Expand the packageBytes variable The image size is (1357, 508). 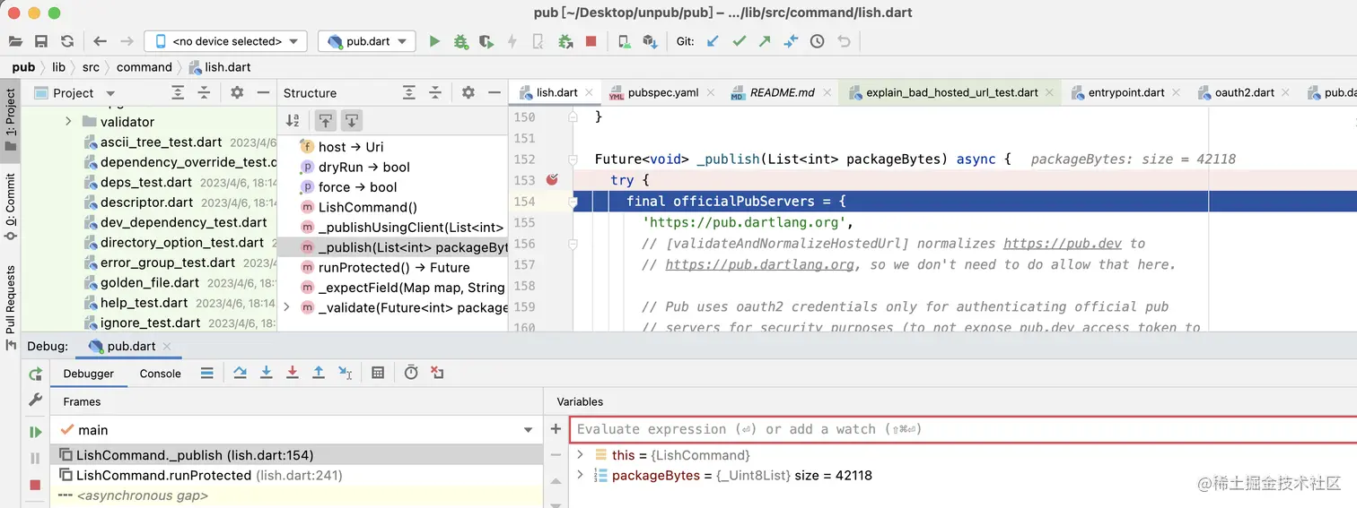[x=581, y=475]
